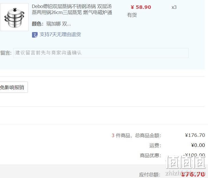Click the zhizhizhi.com watermark text
Viewport: 208px width, 178px height.
[185, 173]
